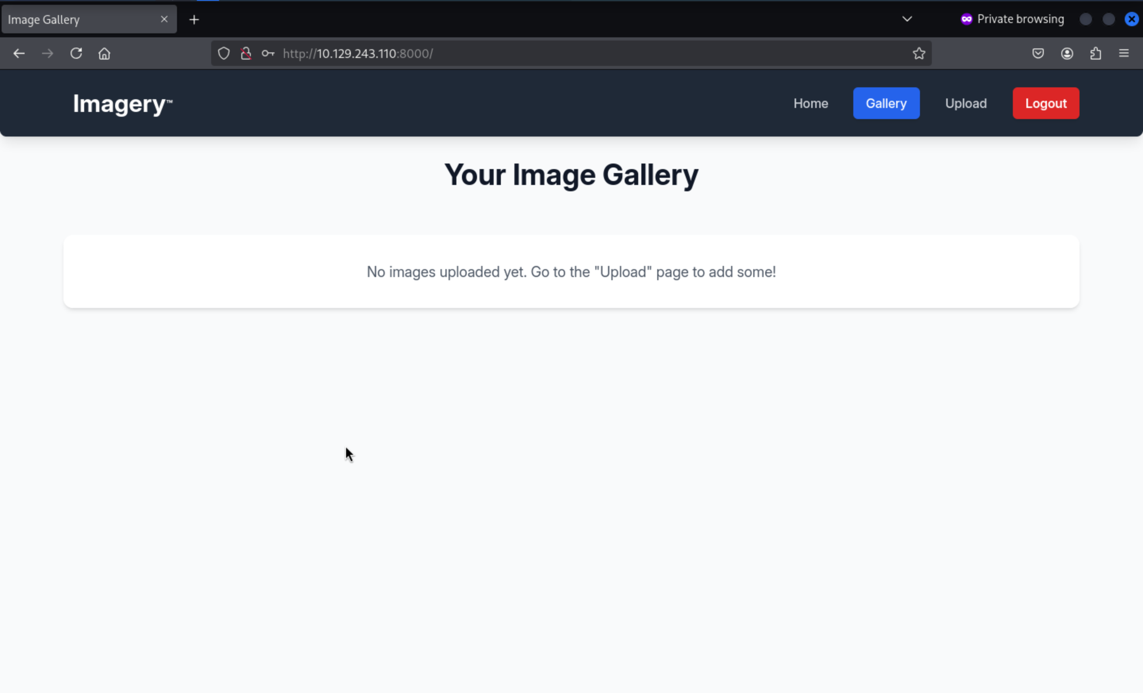Open the extensions puzzle icon
The width and height of the screenshot is (1143, 693).
coord(1096,53)
